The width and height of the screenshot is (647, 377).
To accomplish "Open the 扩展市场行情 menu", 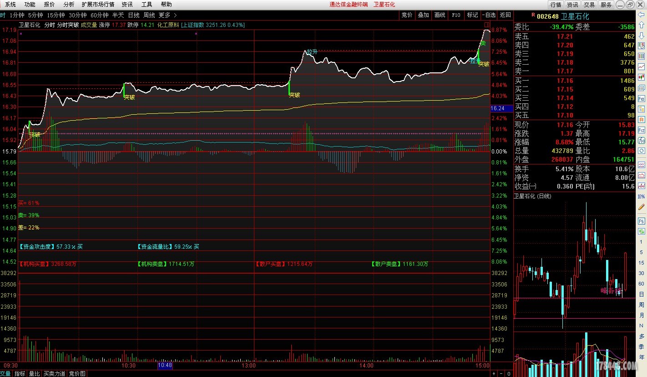I will click(x=98, y=5).
